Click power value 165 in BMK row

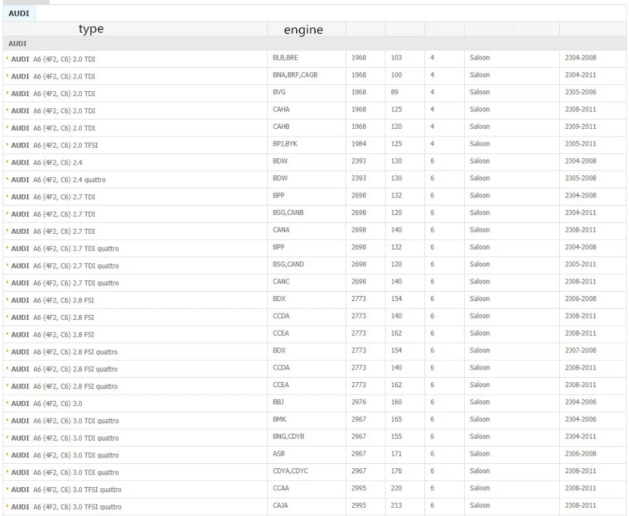pos(396,419)
